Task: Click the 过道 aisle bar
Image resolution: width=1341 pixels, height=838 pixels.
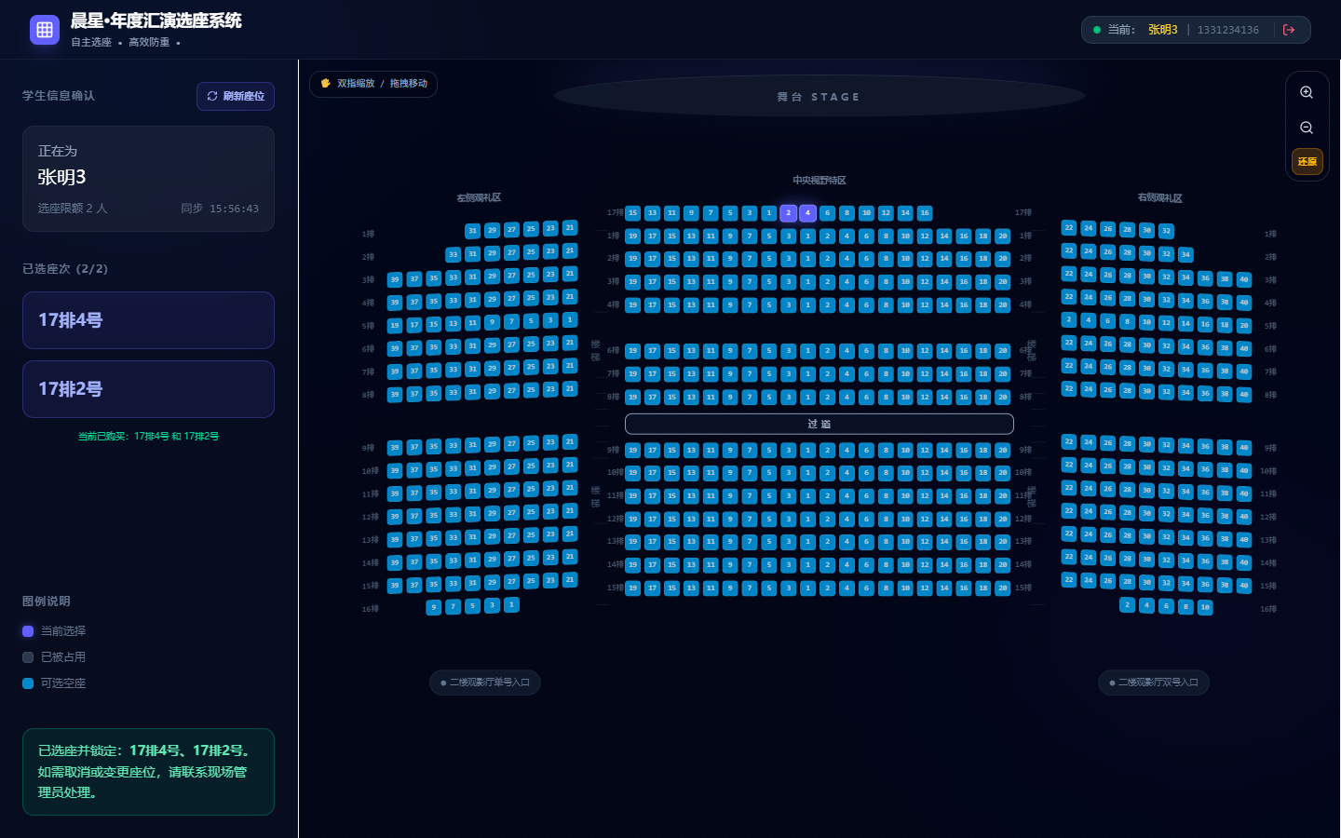Action: (x=819, y=424)
